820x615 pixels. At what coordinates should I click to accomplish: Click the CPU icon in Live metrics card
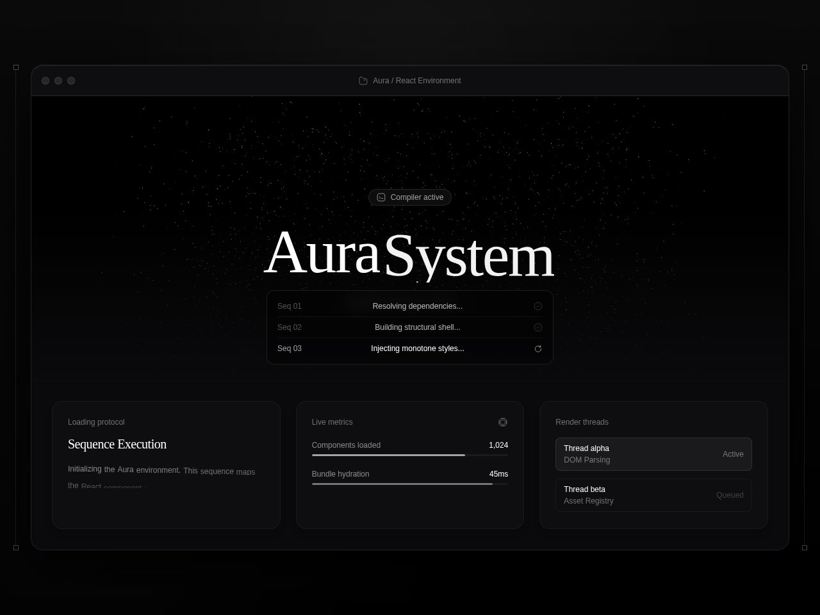point(503,422)
